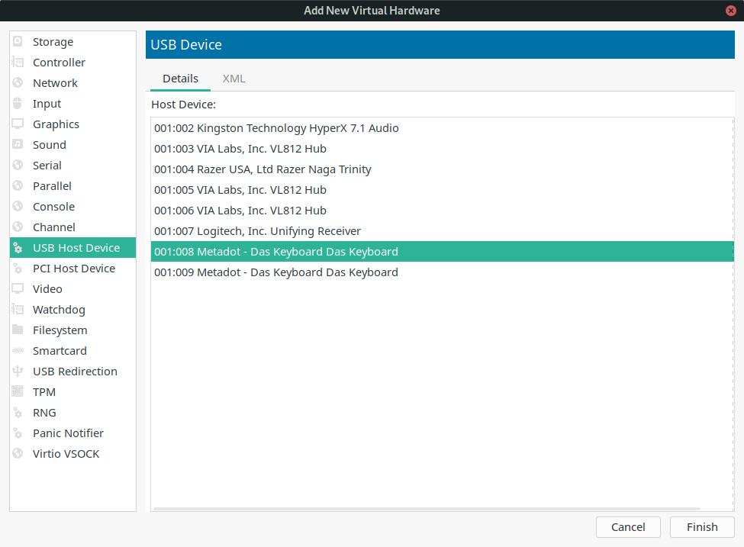Select 001:006 VIA Labs VL812 Hub
The width and height of the screenshot is (744, 547).
coord(443,210)
